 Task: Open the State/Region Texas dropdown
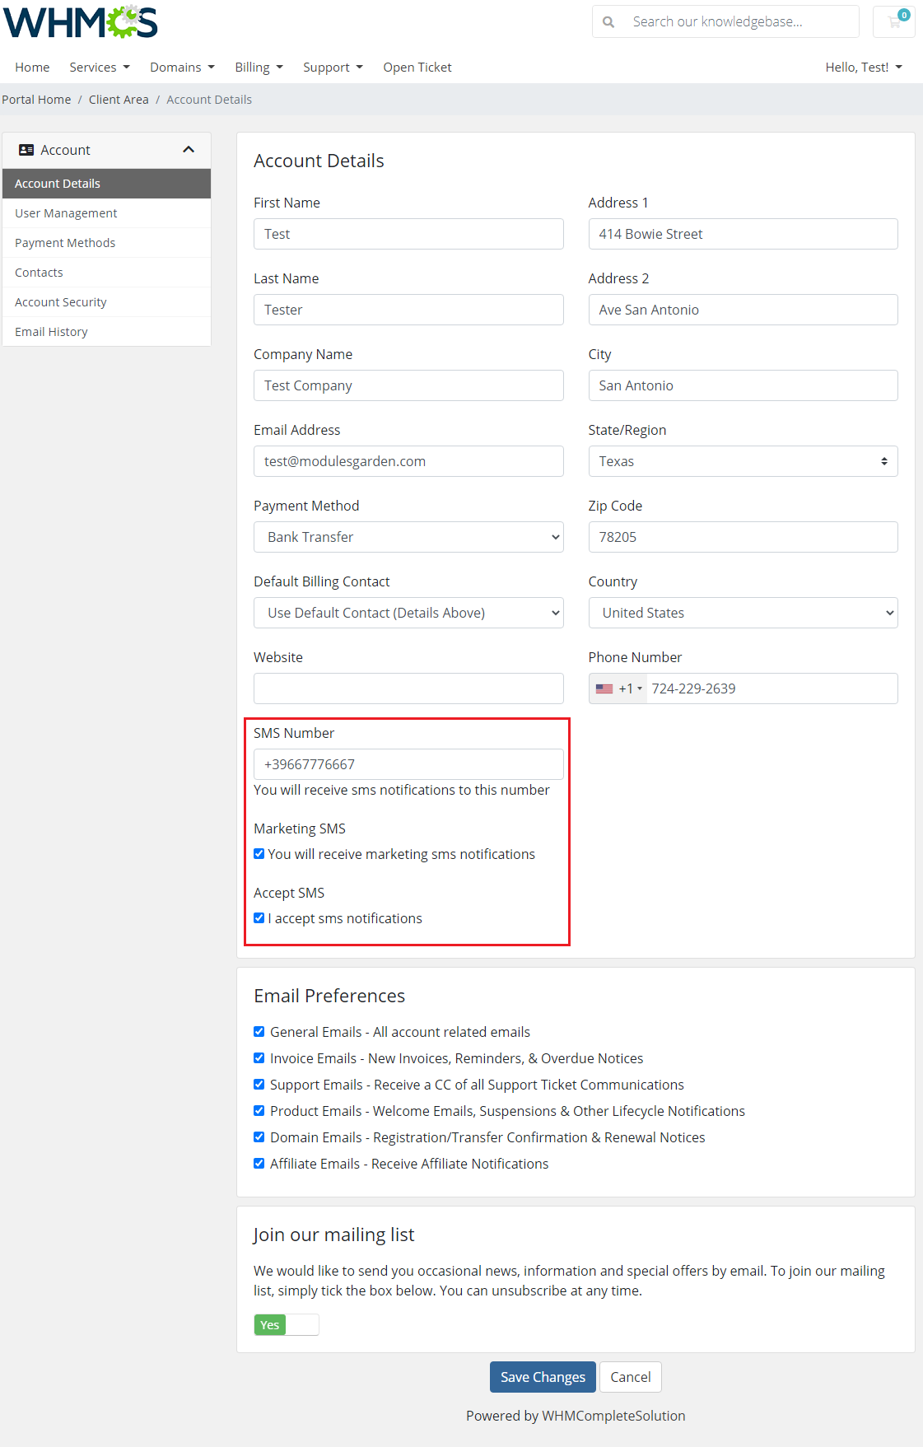743,461
